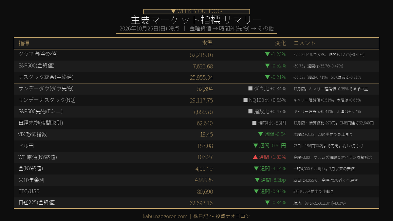Click the down triangle in WEEKLY OUTLOOK banner
393x221 pixels.
[x=174, y=11]
